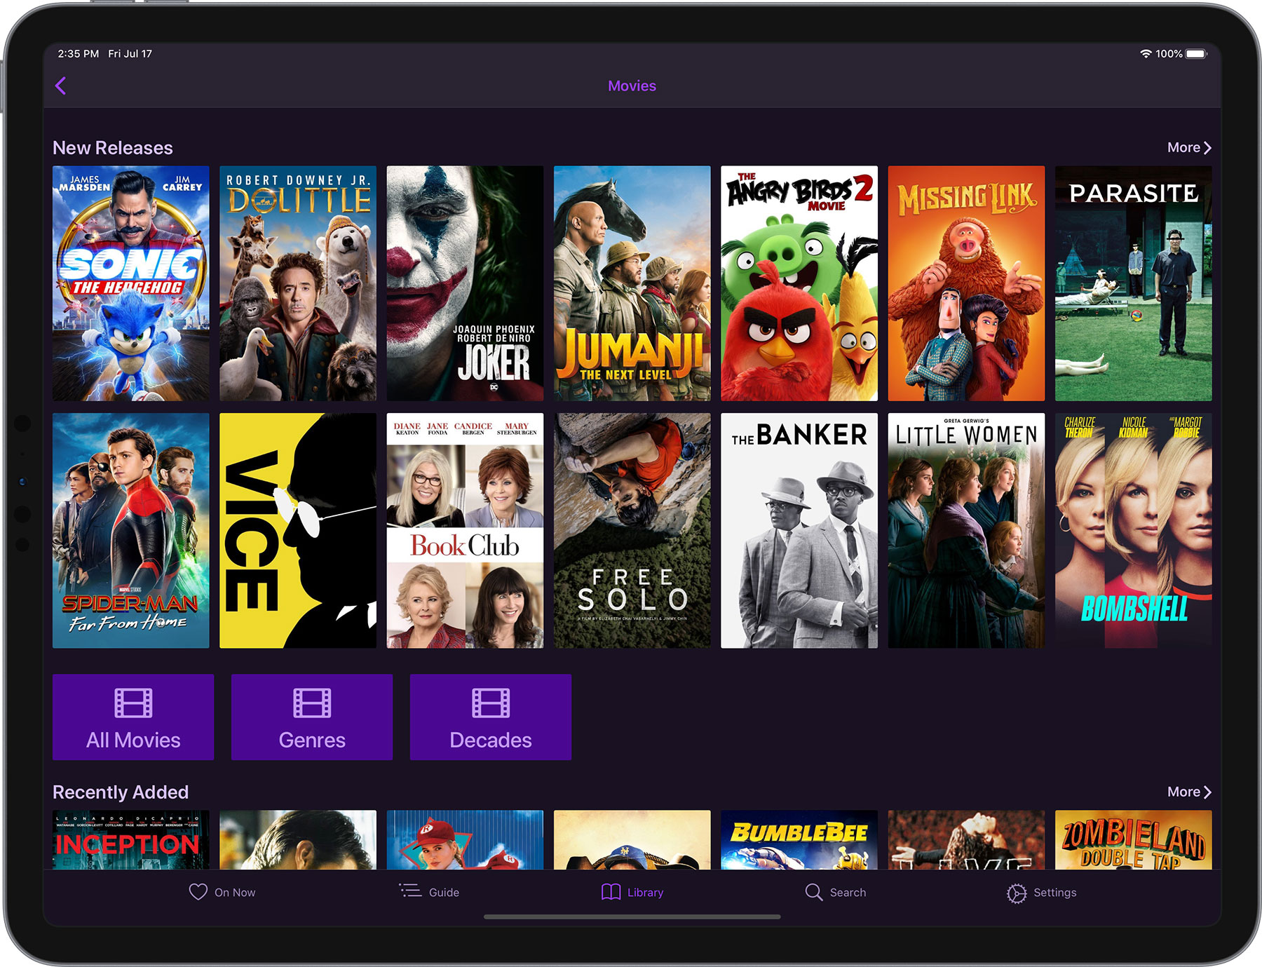
Task: Browse movies by Genres
Action: pos(312,717)
